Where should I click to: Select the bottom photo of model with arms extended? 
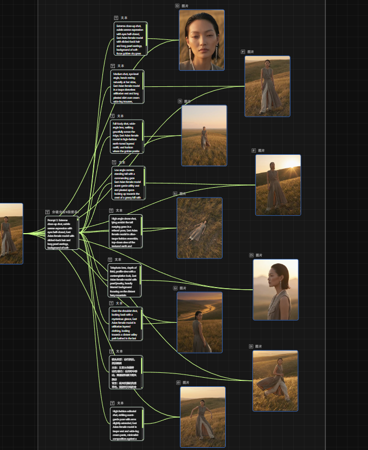(x=203, y=417)
